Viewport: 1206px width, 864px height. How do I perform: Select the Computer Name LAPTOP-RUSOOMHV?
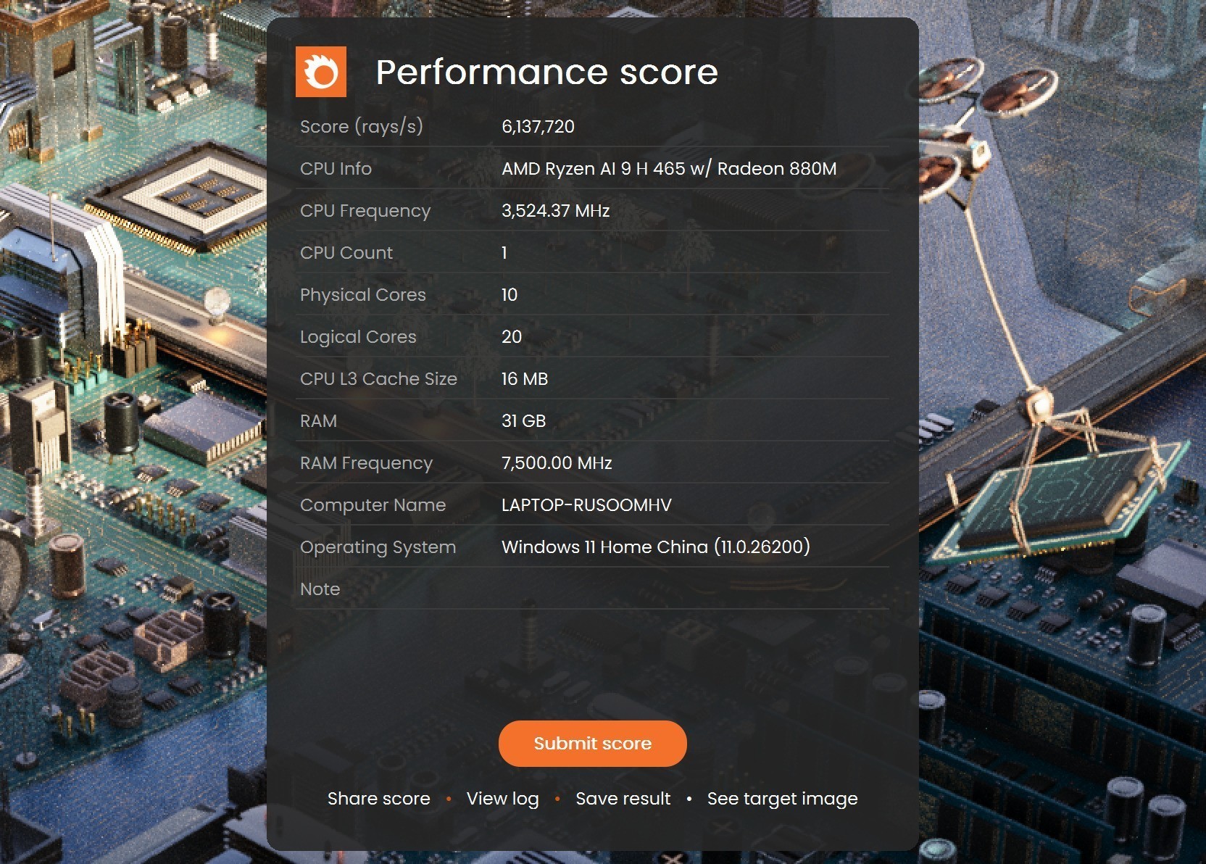pyautogui.click(x=587, y=504)
